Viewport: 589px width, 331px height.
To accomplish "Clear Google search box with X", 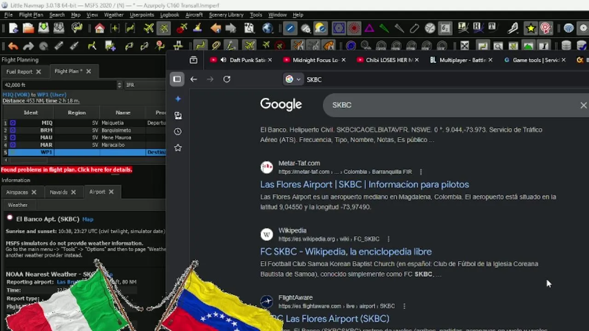I will point(583,105).
